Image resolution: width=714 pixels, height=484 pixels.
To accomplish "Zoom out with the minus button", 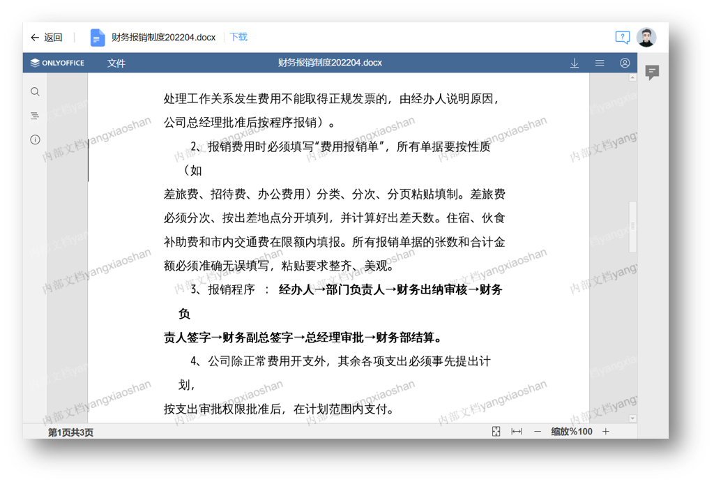I will tap(538, 432).
